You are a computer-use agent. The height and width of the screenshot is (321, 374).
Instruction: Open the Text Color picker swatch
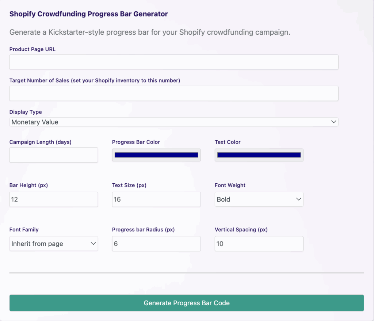259,155
